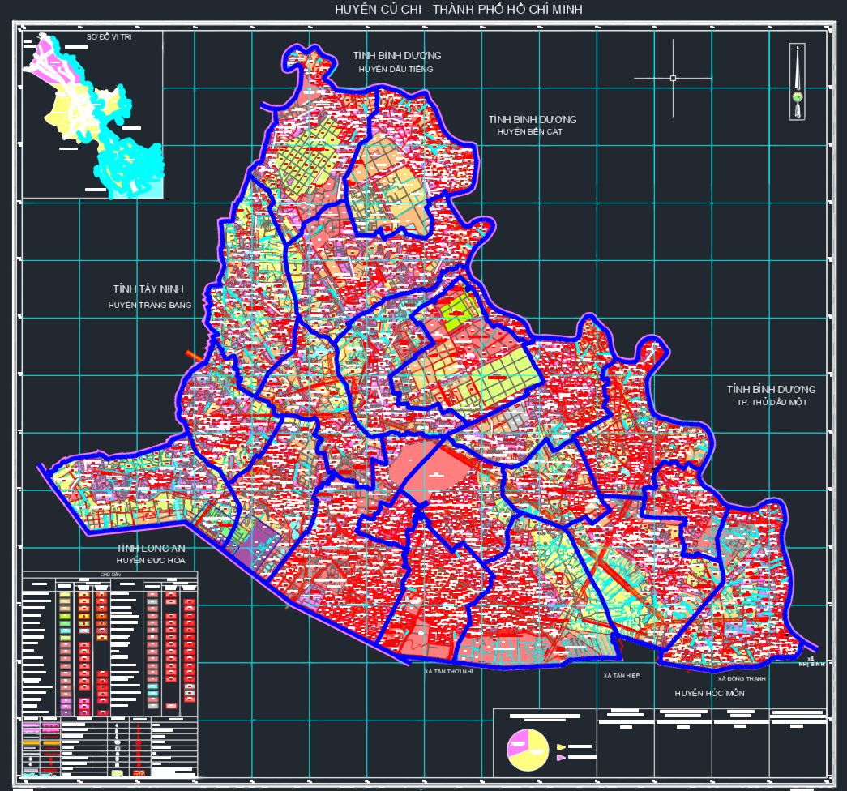
Task: Select the 'SƠ ĐỒ VỊ TRÍ' inset location map
Action: pyautogui.click(x=93, y=114)
